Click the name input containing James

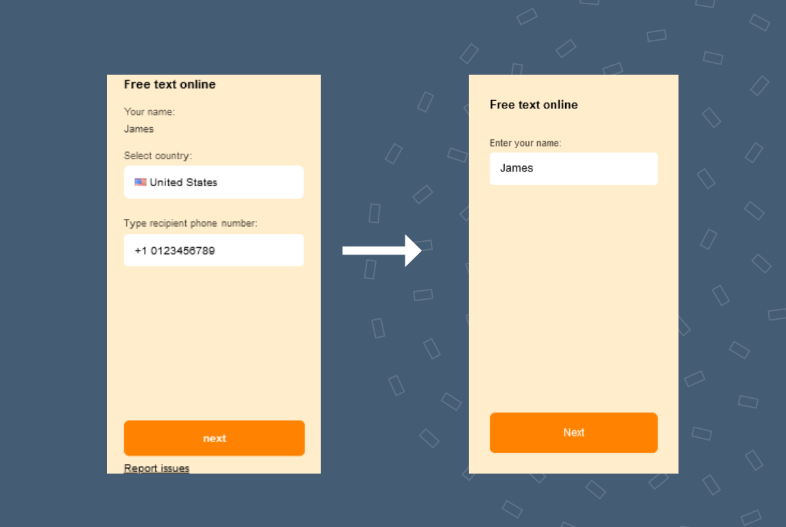pyautogui.click(x=573, y=168)
